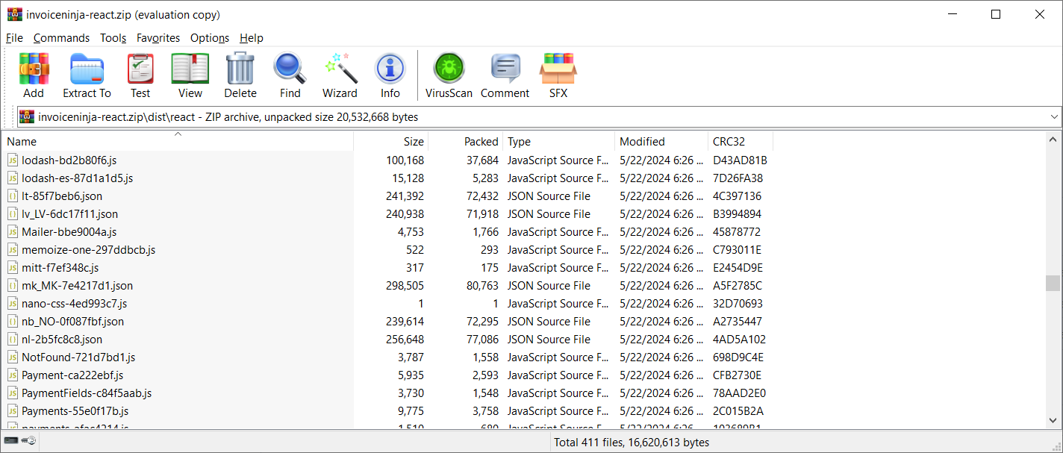Select the mk_MK-7e4217d1.json file icon
Viewport: 1063px width, 453px height.
[13, 285]
